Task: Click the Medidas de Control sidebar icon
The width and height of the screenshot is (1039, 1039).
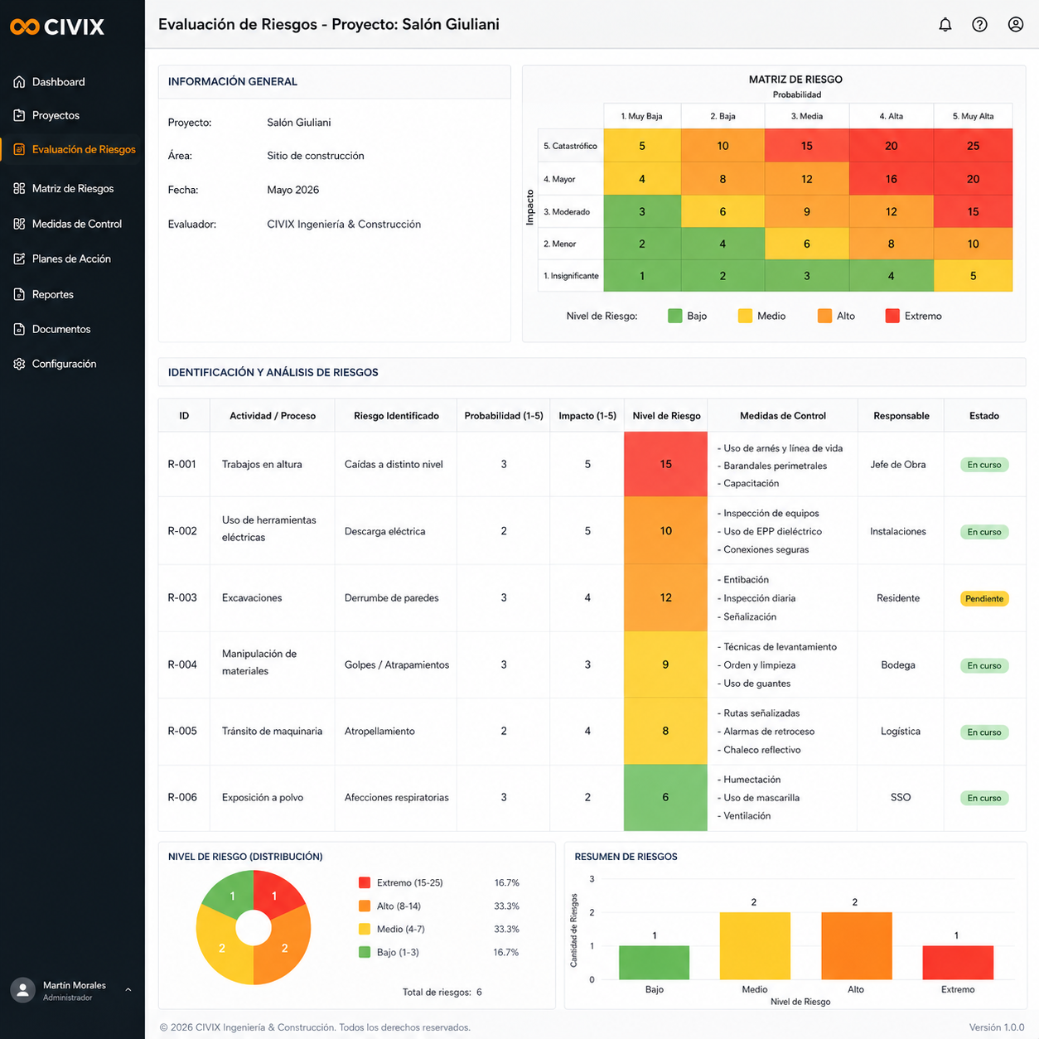Action: [x=19, y=224]
